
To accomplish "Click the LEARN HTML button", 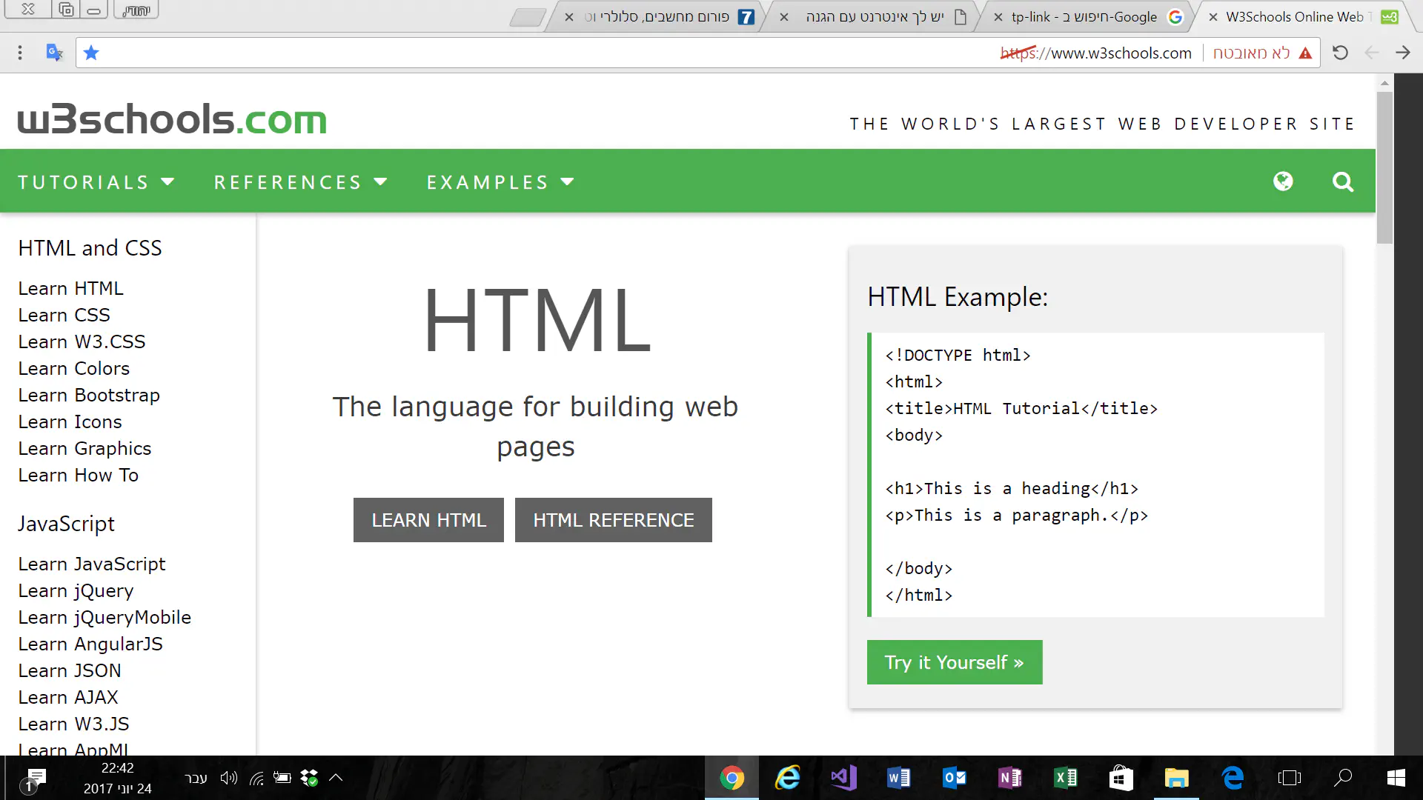I will (428, 520).
